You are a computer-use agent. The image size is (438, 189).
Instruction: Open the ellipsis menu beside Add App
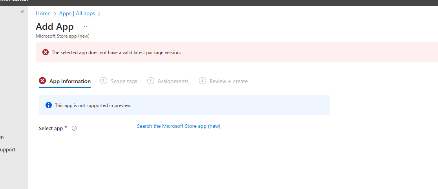86,27
